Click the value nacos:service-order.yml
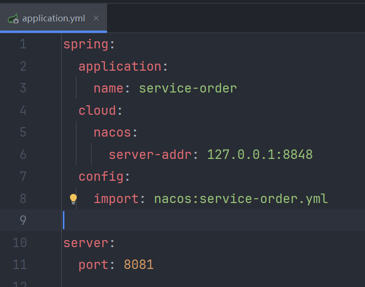Image resolution: width=365 pixels, height=287 pixels. click(x=241, y=199)
